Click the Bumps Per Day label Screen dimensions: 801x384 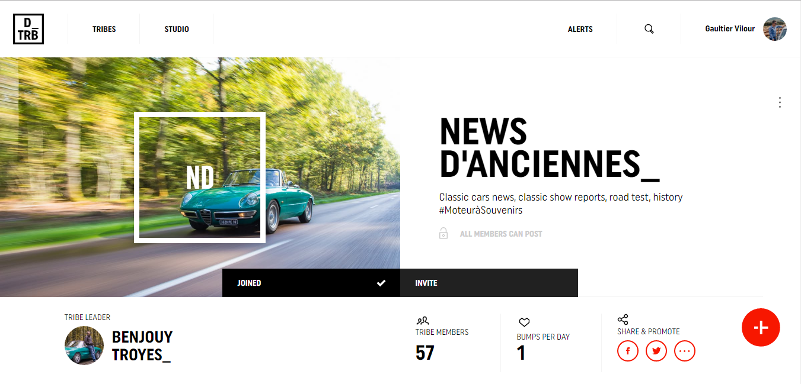(543, 337)
